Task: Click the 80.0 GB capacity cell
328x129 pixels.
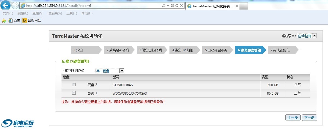Action: click(273, 93)
